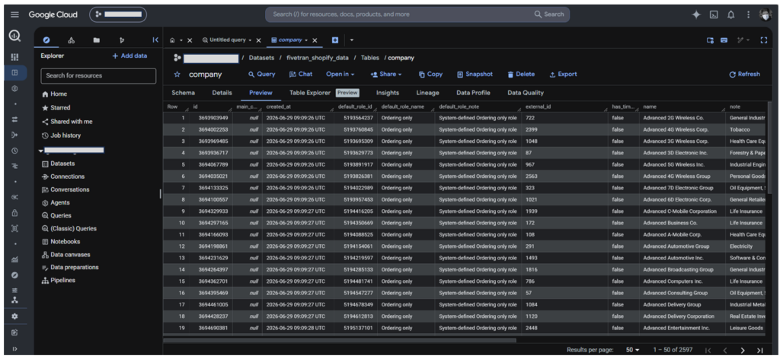Screen dimensions: 780x359
Task: Click the top Google Cloud search bar
Action: click(417, 14)
